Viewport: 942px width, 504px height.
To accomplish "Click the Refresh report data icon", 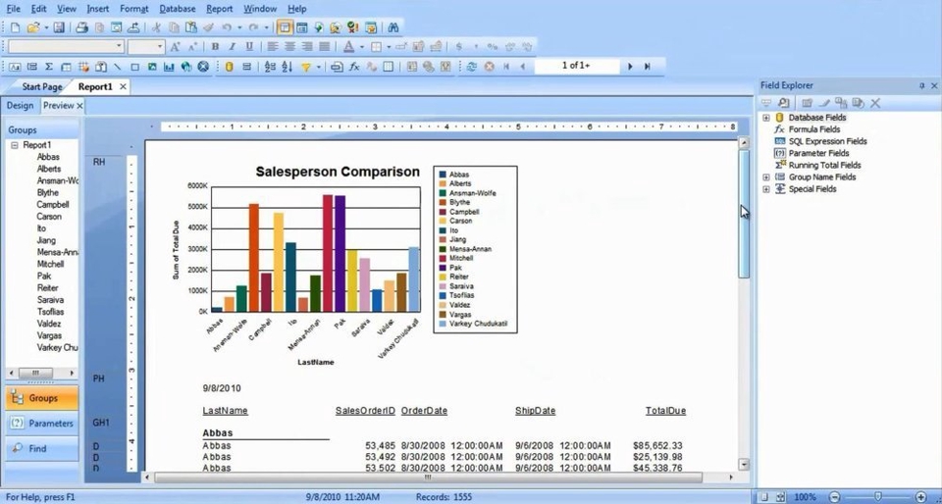I will [472, 67].
